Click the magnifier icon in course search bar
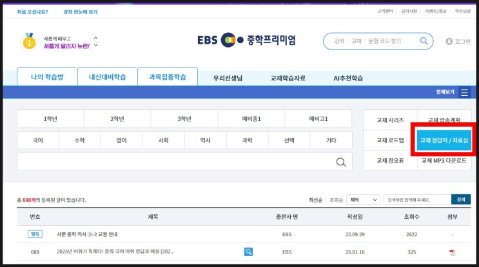This screenshot has height=267, width=479. click(341, 162)
